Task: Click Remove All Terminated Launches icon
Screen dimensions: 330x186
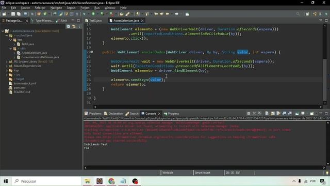Action: (x=260, y=114)
